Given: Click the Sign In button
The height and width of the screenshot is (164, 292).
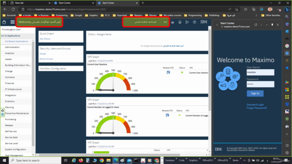Looking at the screenshot, I should coord(255,93).
